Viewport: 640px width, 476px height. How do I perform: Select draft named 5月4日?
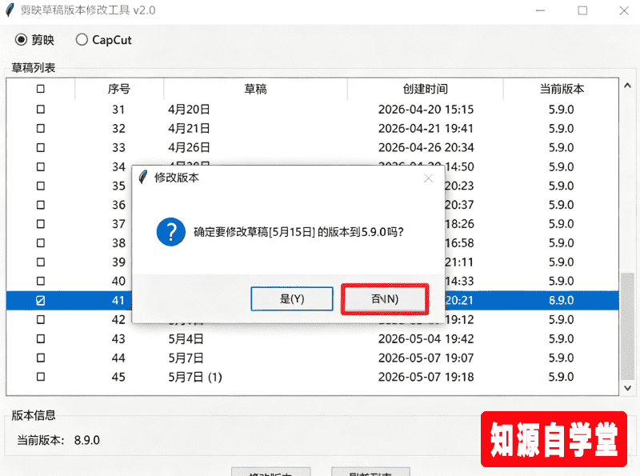(x=186, y=339)
